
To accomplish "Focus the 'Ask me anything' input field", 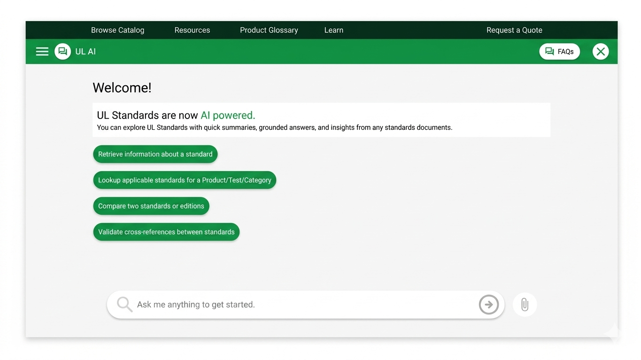I will pos(305,305).
